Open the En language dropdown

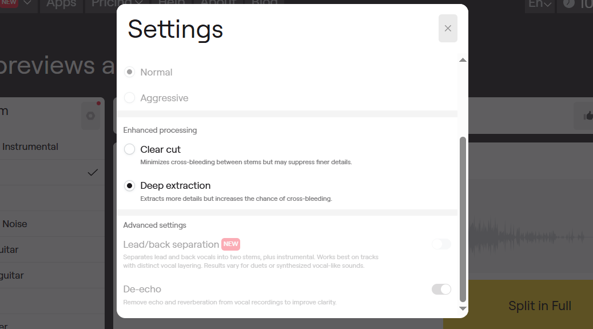click(x=540, y=4)
